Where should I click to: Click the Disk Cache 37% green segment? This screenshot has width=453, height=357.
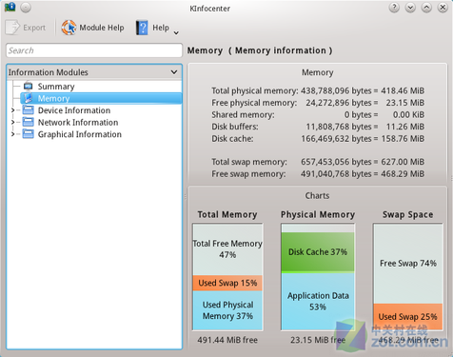tap(318, 252)
